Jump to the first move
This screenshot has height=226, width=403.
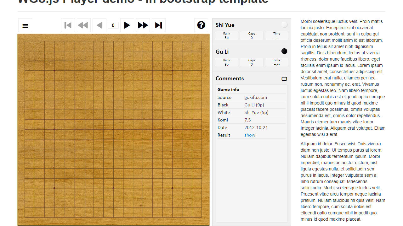click(68, 25)
